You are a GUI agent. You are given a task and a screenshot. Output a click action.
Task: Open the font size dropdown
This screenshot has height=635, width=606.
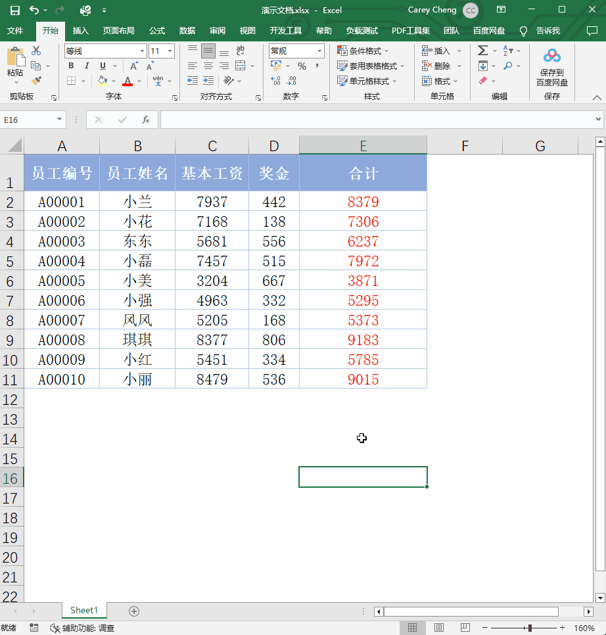pos(170,51)
